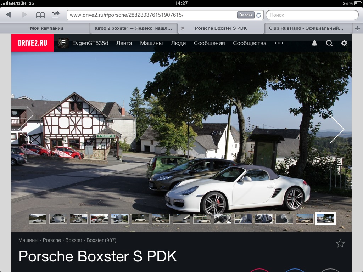Open Reader view

pyautogui.click(x=246, y=15)
